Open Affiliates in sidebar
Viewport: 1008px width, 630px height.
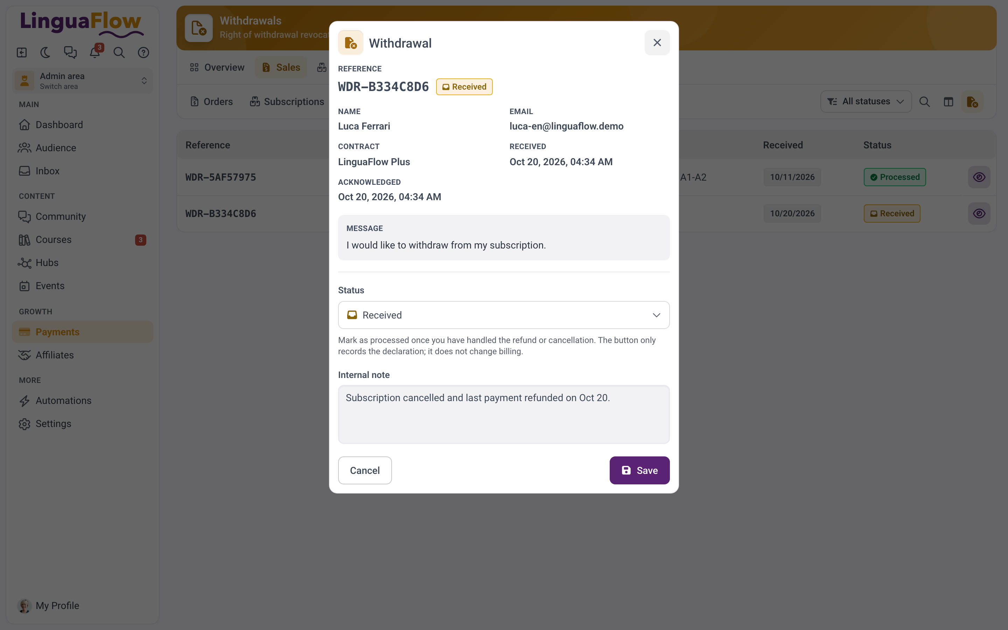pos(83,355)
